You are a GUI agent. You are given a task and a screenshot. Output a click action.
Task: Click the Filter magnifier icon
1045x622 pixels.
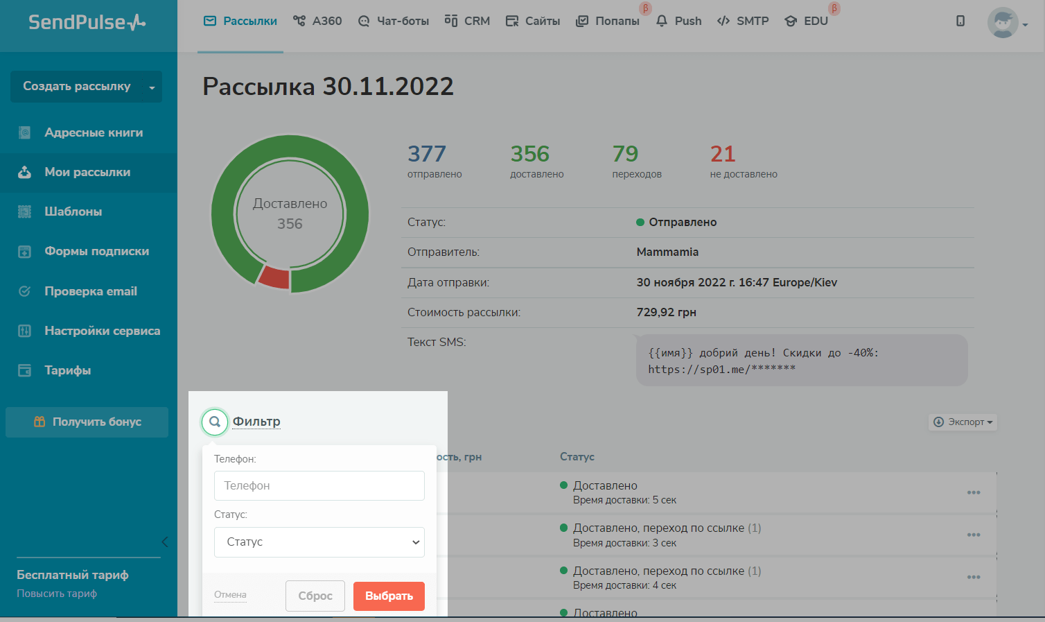click(215, 422)
